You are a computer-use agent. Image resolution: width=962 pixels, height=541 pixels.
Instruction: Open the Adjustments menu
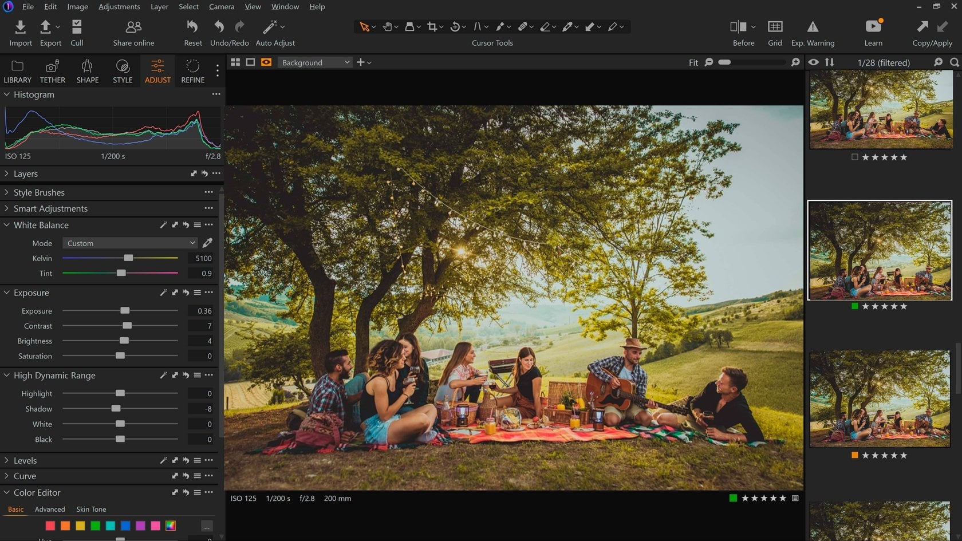119,6
